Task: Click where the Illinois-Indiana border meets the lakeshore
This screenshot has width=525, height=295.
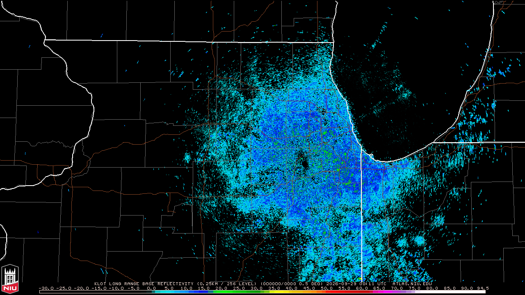Action: pos(361,149)
